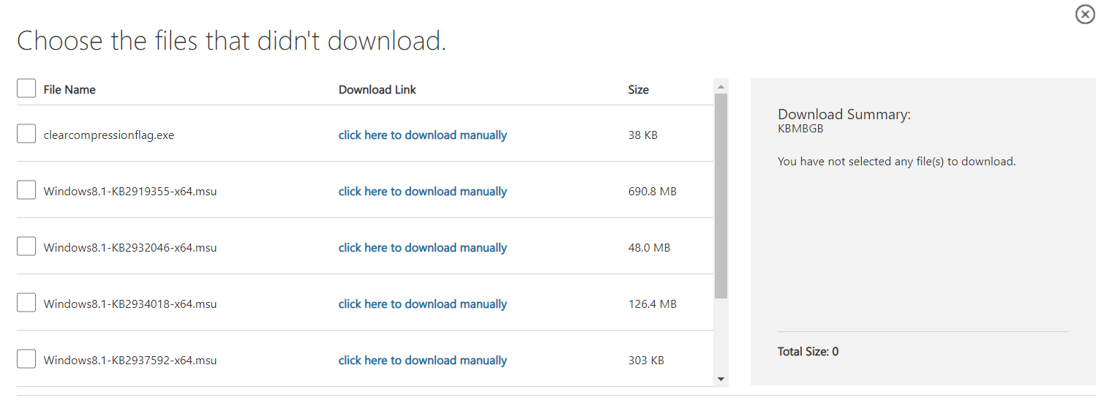Follow manual download link for KB2934018

point(423,304)
